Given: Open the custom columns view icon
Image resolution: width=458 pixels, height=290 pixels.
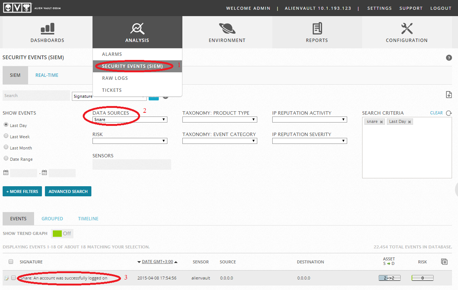Looking at the screenshot, I should pos(445,262).
